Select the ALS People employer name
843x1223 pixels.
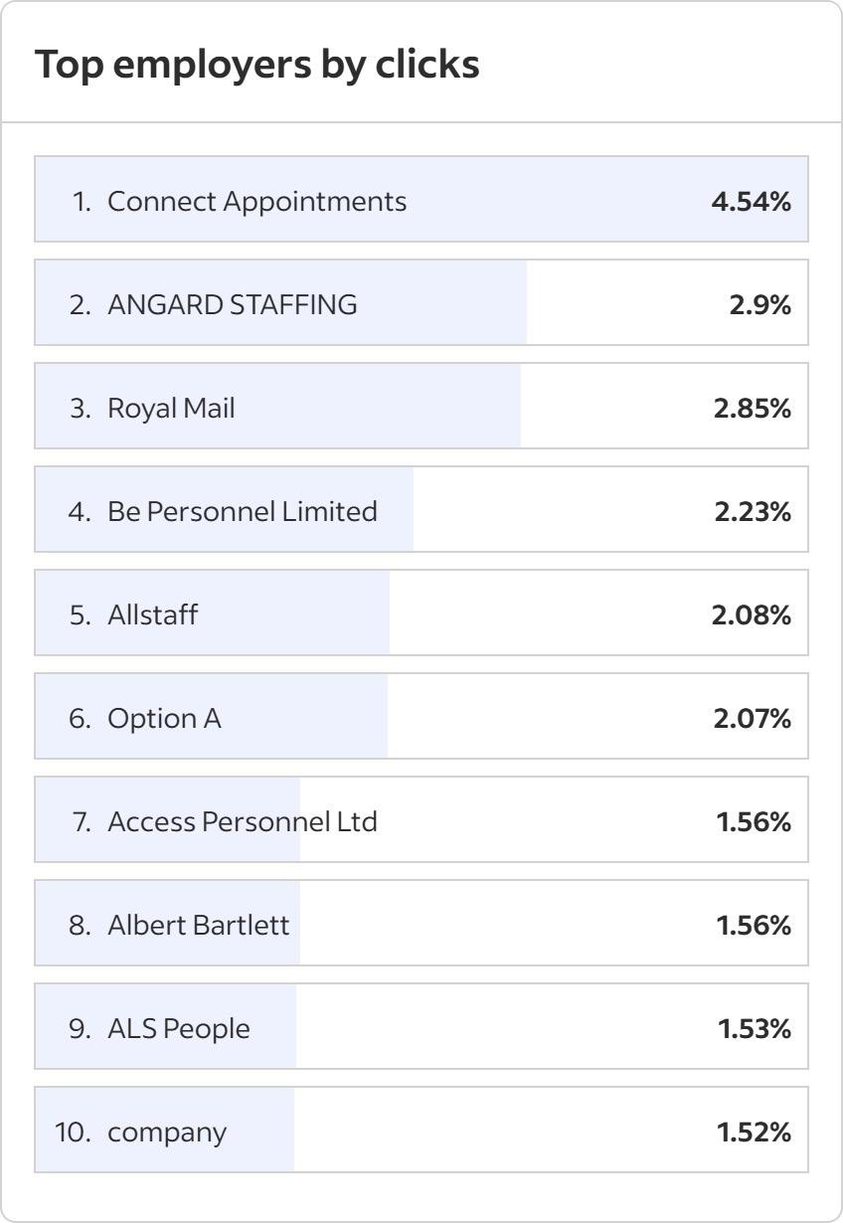(179, 1028)
